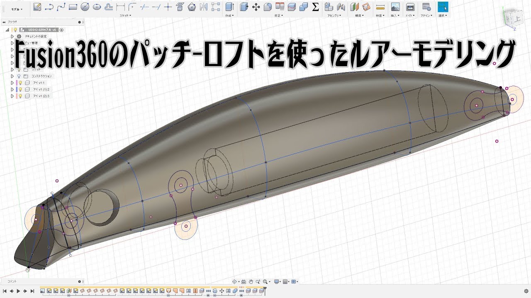Activate the Sketch Dimension tool
The image size is (531, 298).
click(x=121, y=7)
